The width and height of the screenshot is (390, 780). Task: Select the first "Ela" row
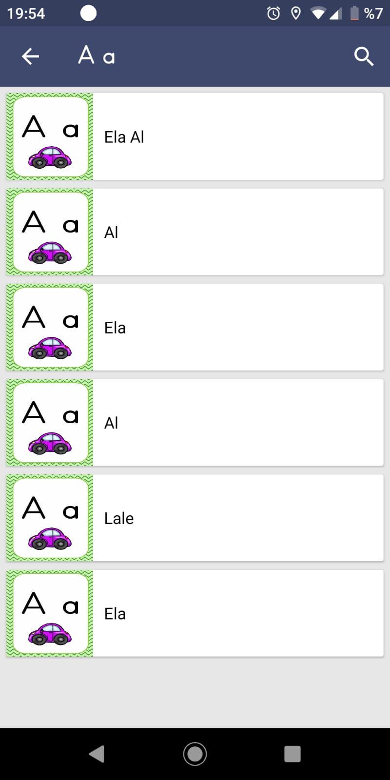click(x=195, y=327)
